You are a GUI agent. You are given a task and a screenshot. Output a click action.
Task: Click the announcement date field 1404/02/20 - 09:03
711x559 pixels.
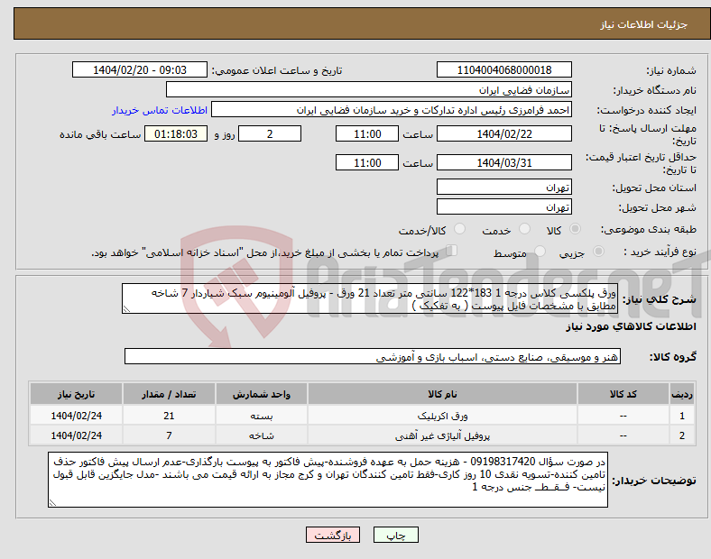(140, 70)
